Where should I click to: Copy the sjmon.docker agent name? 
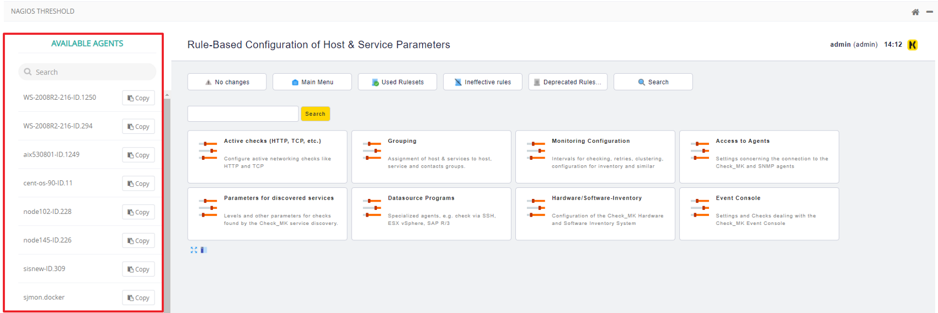click(x=138, y=298)
